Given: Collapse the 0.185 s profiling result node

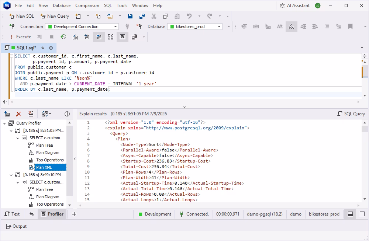Looking at the screenshot, I should tap(11, 130).
